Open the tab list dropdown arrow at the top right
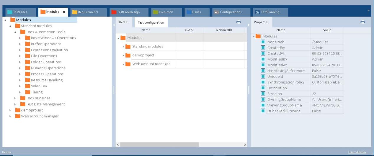 pyautogui.click(x=368, y=11)
